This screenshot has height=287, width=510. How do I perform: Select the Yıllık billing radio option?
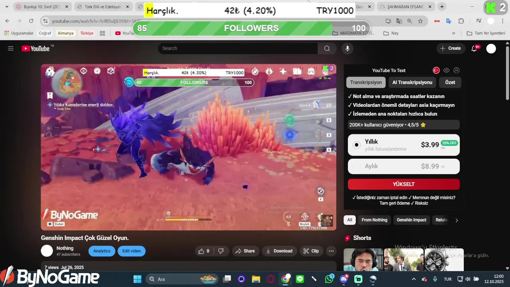point(357,145)
